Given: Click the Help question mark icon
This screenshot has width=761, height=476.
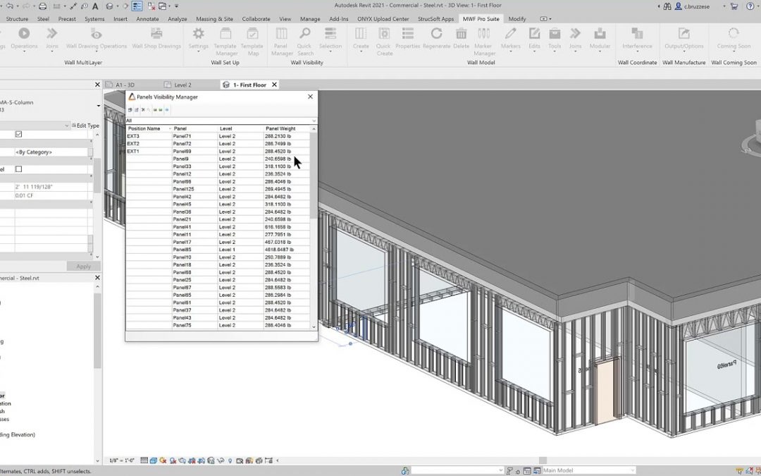Looking at the screenshot, I should click(x=751, y=6).
